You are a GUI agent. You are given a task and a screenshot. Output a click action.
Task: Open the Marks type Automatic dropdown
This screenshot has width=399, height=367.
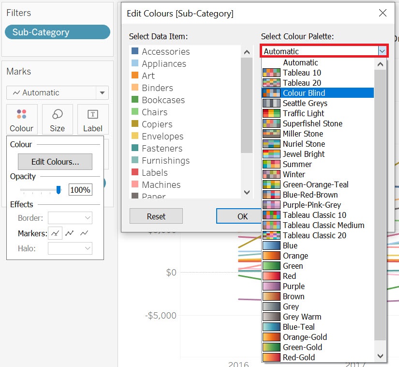tap(58, 92)
